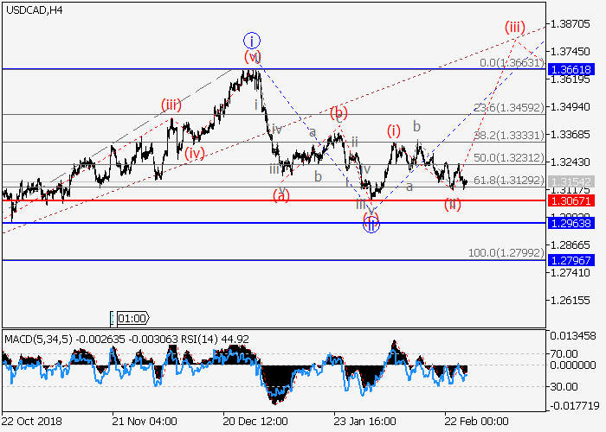Click the red (ii) label below recent low
This screenshot has height=432, width=606.
point(453,204)
